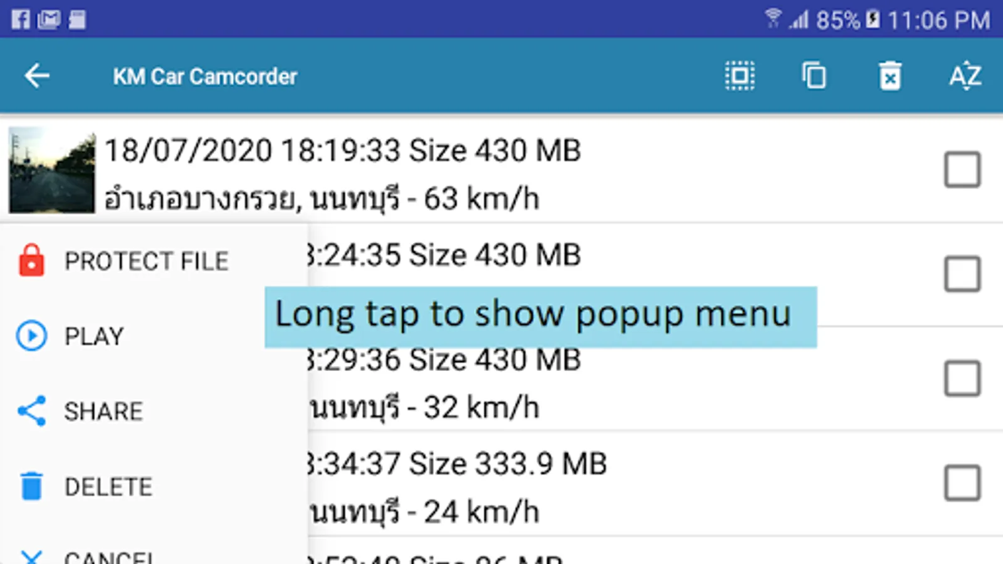Tap the select all icon

click(x=740, y=76)
